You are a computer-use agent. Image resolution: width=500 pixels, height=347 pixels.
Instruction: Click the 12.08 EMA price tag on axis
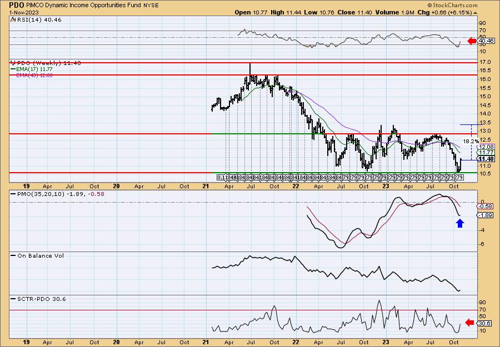pyautogui.click(x=486, y=147)
